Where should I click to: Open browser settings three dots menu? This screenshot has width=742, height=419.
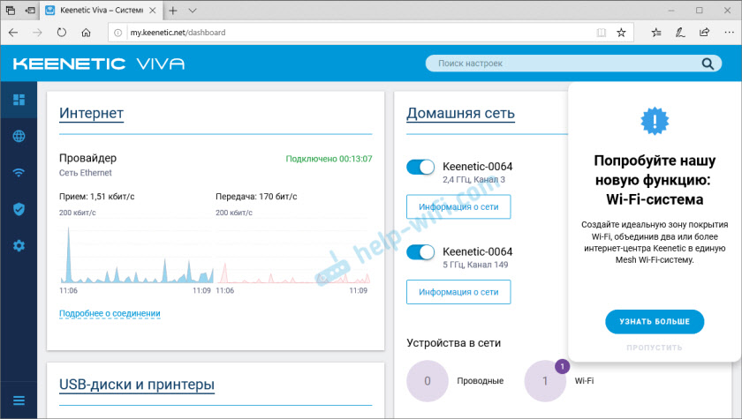tap(729, 32)
